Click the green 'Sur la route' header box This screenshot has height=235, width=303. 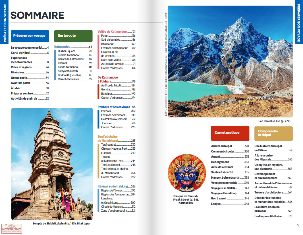point(73,36)
